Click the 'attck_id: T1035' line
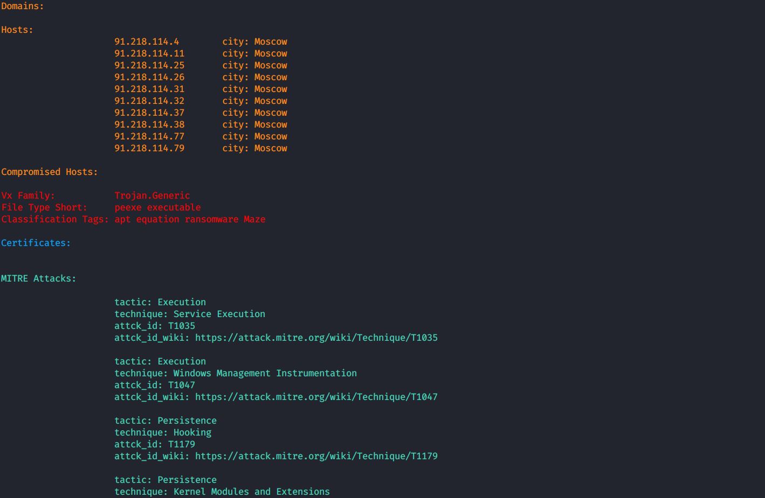Viewport: 765px width, 498px height. pos(155,326)
